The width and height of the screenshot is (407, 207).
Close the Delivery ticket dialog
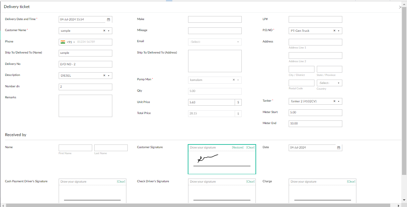coord(400,7)
